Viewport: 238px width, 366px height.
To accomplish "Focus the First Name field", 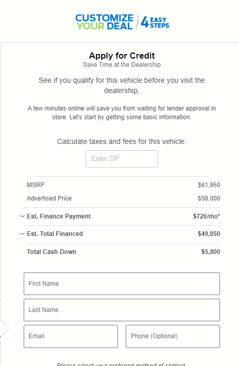I will coord(122,284).
